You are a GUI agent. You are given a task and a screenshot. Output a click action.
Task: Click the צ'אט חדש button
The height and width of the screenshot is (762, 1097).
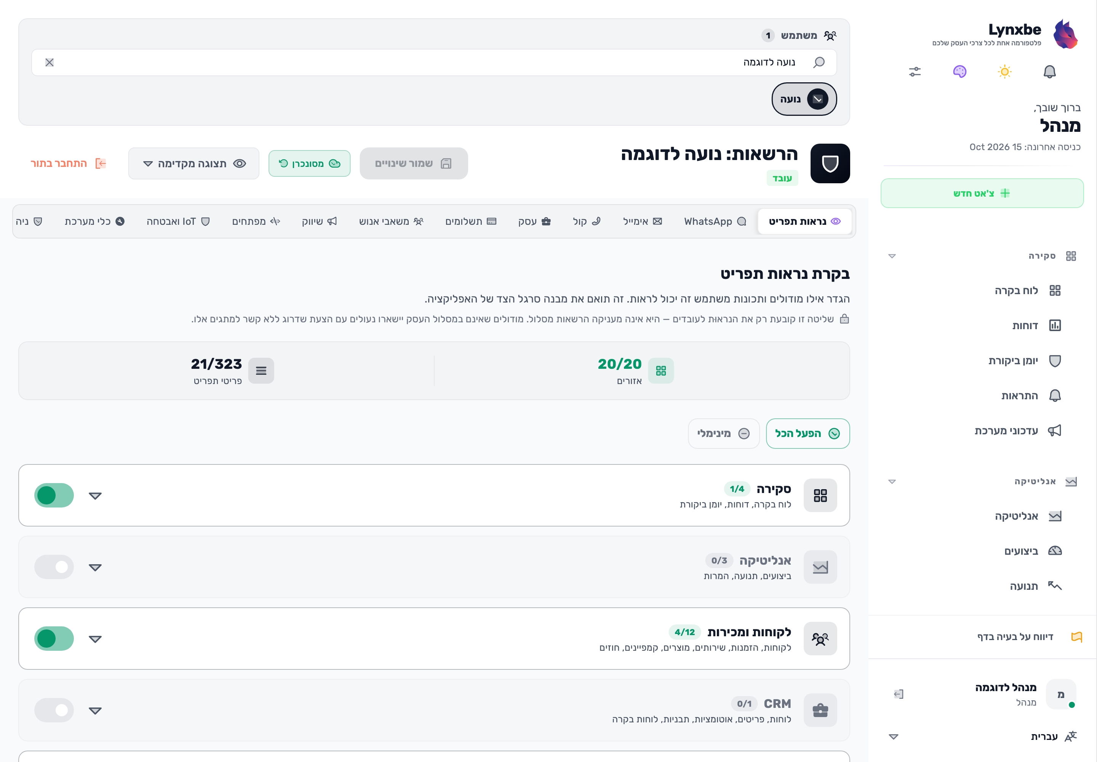click(x=982, y=194)
